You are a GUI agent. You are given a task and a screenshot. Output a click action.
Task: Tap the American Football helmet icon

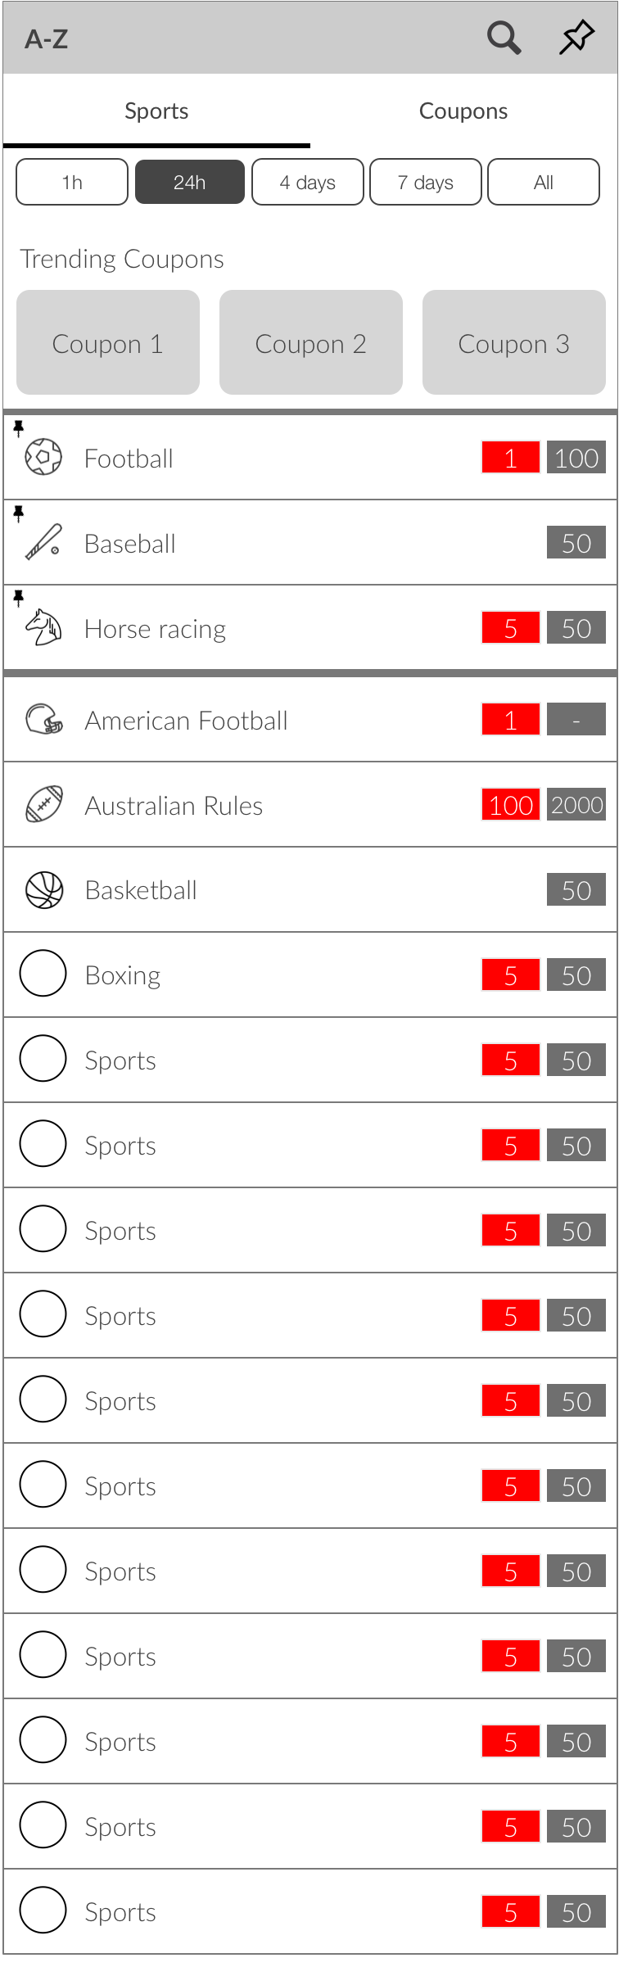43,720
